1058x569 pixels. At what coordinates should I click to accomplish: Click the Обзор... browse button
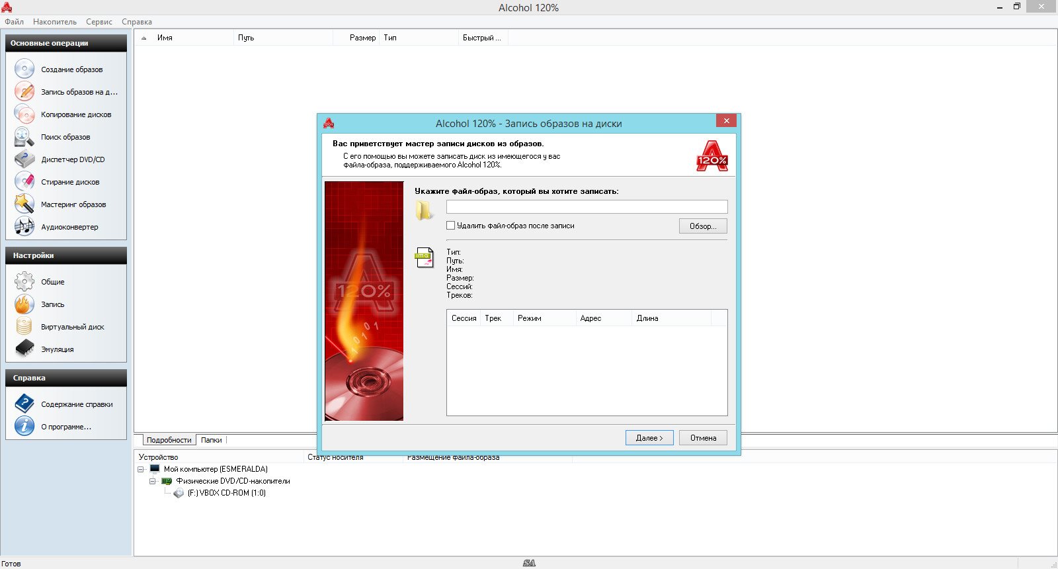[x=703, y=226]
